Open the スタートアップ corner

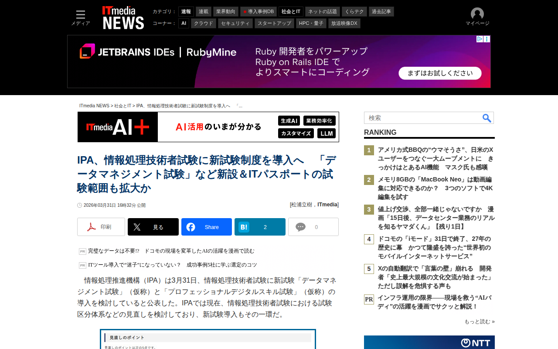(274, 23)
